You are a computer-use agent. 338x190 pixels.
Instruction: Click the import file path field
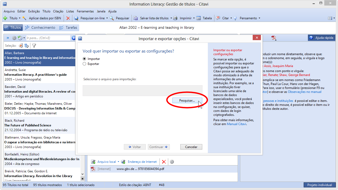pos(143,91)
